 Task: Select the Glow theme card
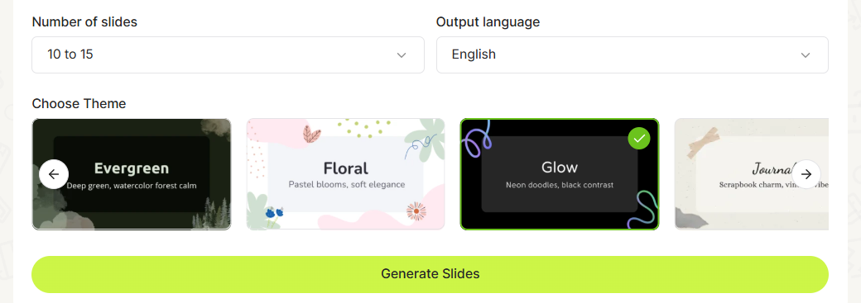[x=560, y=174]
